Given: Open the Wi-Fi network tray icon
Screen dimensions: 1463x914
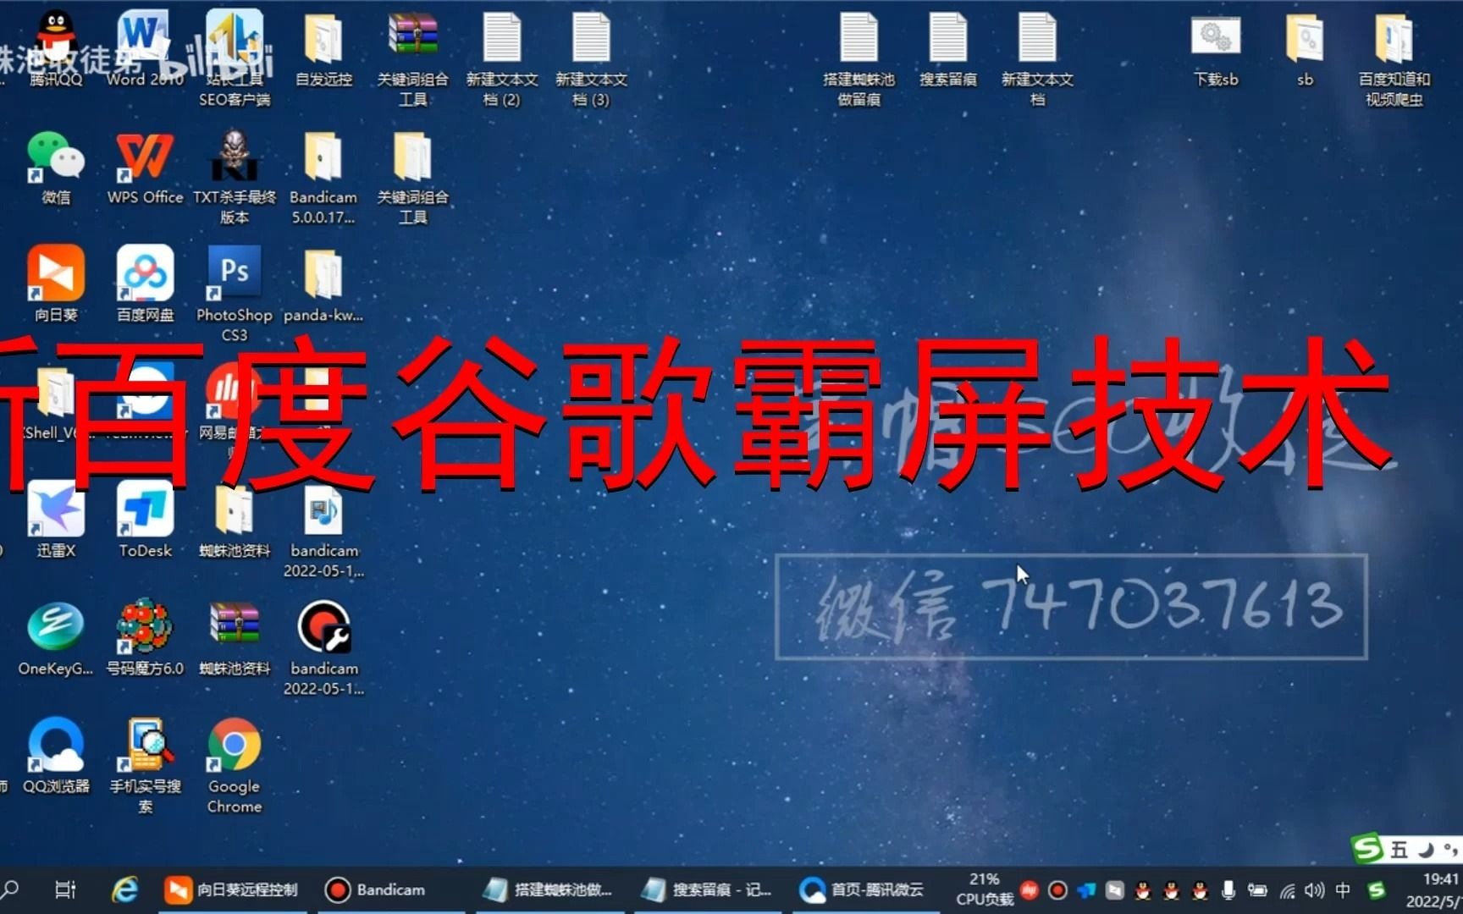Looking at the screenshot, I should [1286, 890].
